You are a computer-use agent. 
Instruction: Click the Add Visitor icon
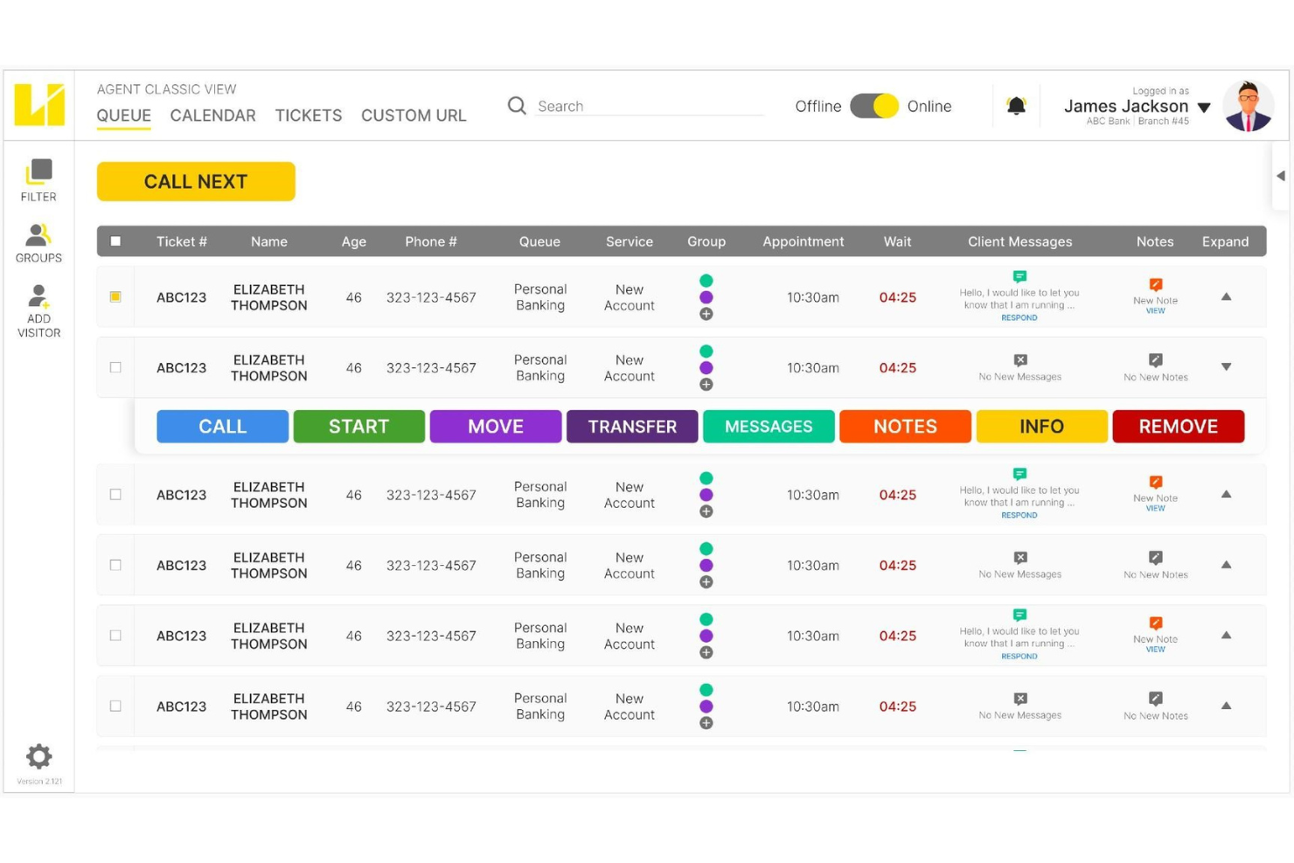click(38, 296)
